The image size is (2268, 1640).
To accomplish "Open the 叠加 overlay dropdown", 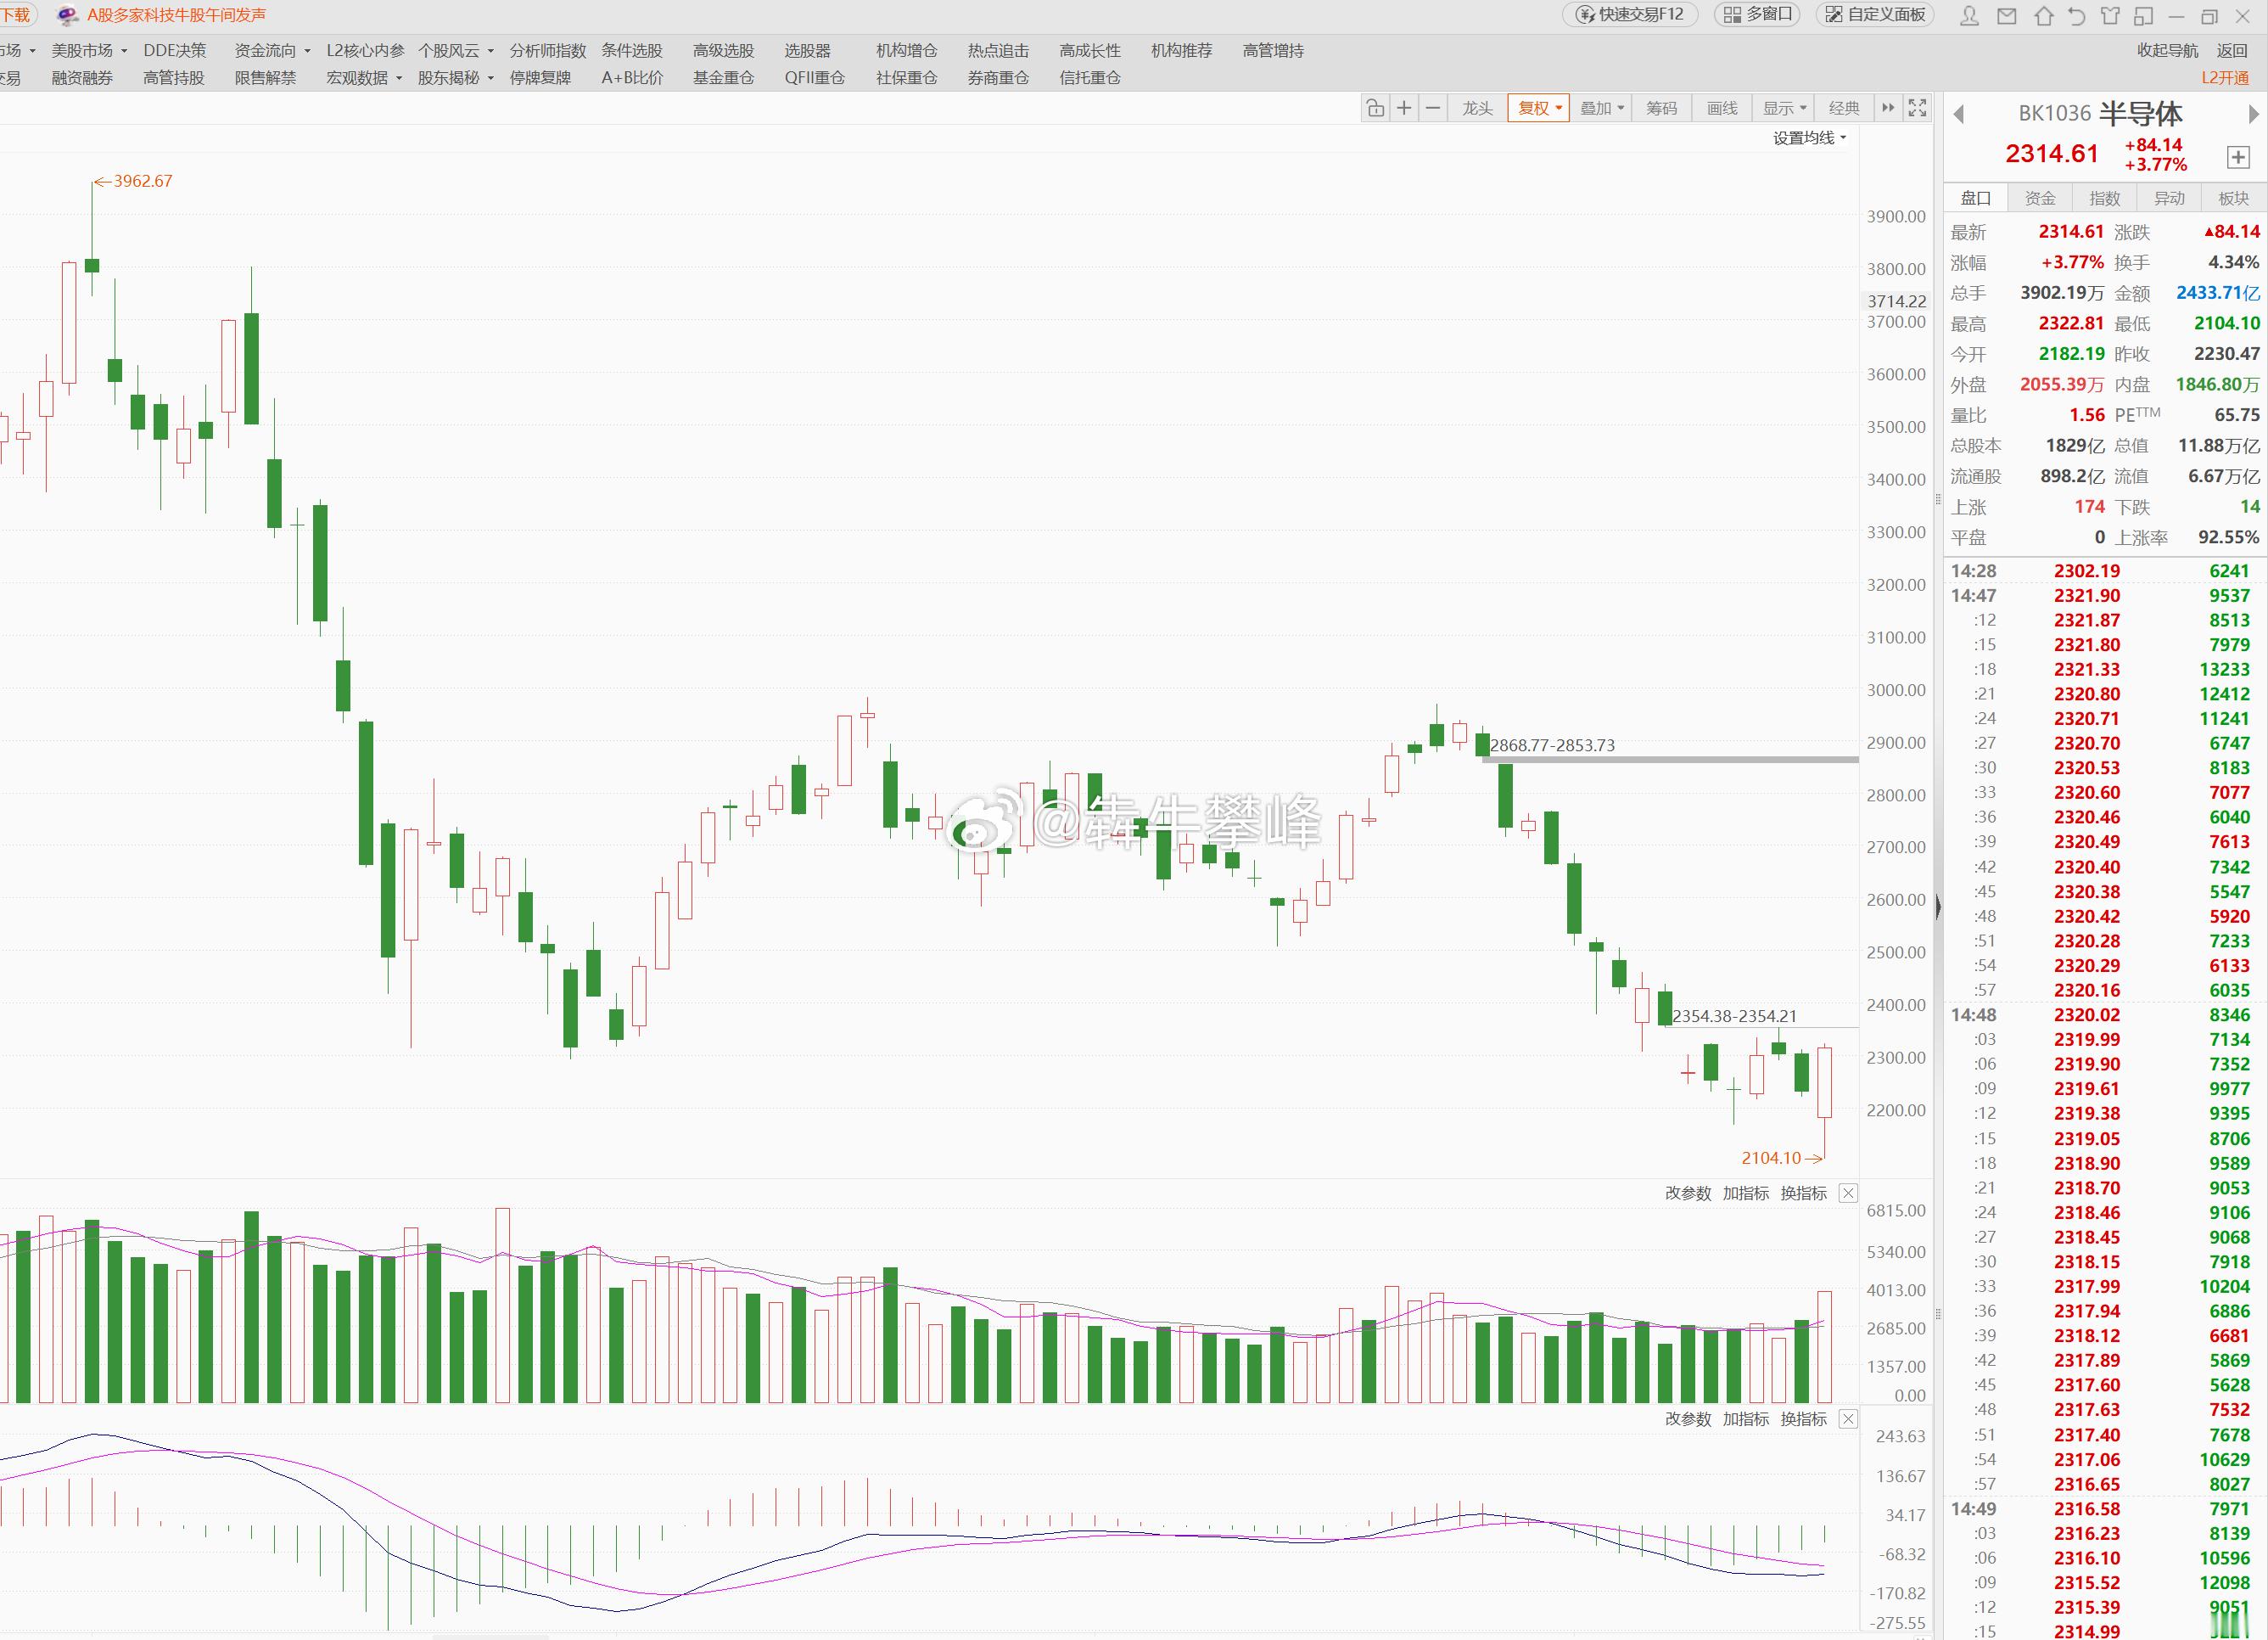I will [1601, 108].
